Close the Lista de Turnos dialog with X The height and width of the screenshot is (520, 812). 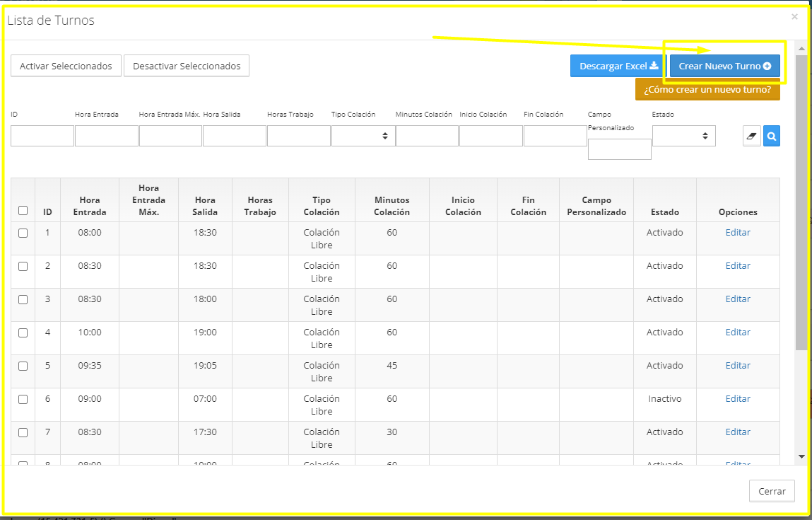tap(794, 17)
